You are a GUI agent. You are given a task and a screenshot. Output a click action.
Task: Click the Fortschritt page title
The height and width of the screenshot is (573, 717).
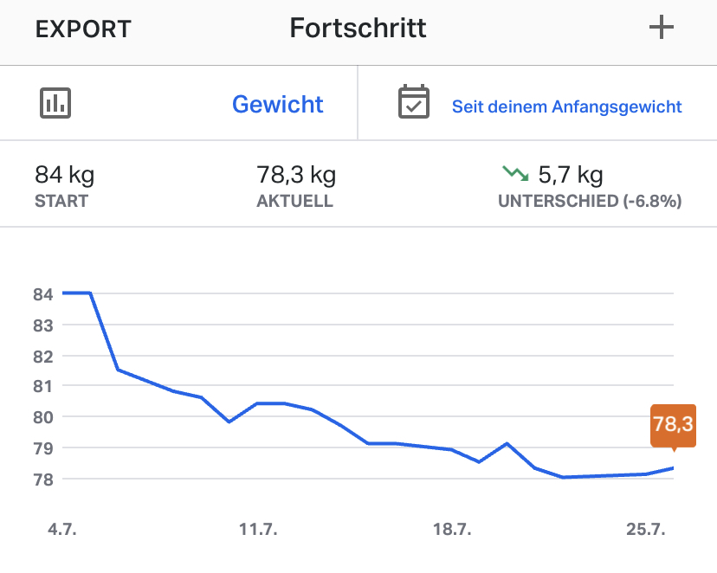coord(358,28)
